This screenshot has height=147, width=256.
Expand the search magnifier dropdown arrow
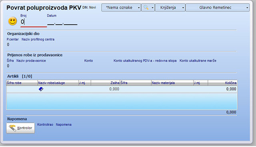[152, 8]
